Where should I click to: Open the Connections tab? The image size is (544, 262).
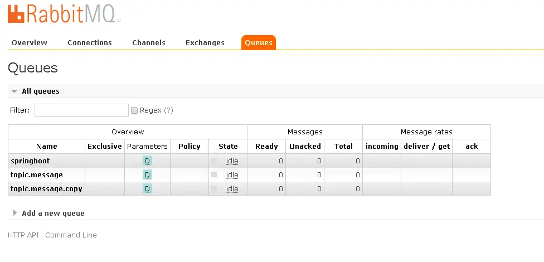90,43
